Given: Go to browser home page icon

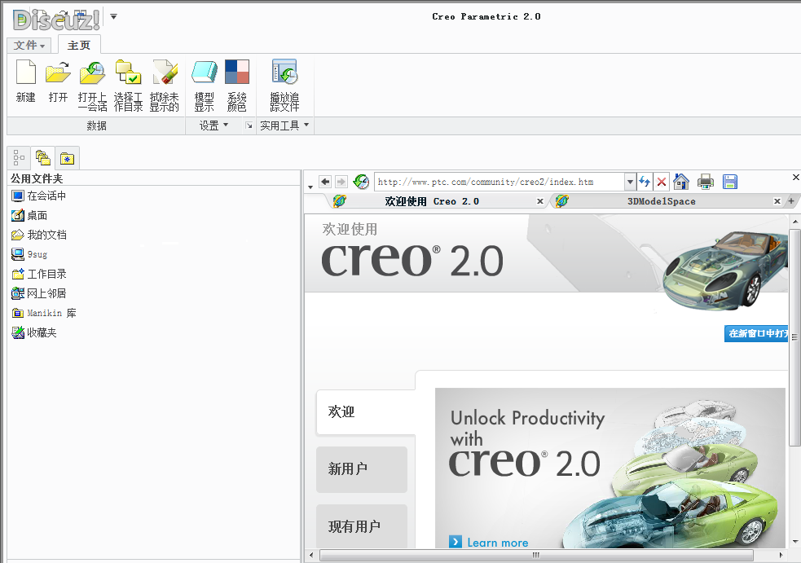Looking at the screenshot, I should tap(681, 182).
